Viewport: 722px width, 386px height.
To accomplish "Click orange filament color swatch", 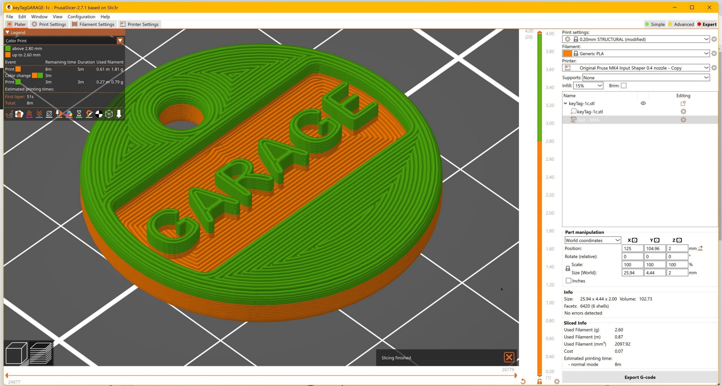I will point(567,53).
